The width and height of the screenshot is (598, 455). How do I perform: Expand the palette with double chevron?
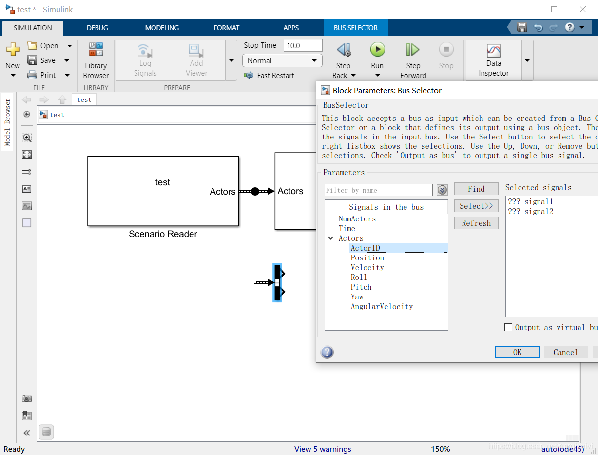coord(27,433)
